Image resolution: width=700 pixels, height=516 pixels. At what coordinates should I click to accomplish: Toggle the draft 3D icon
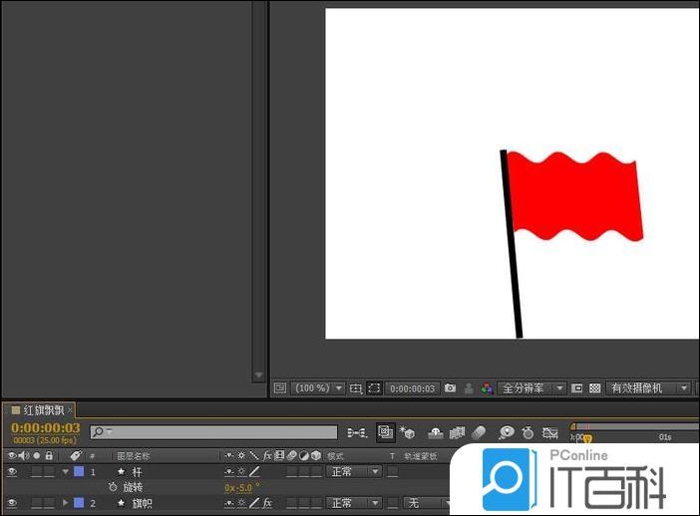point(408,433)
